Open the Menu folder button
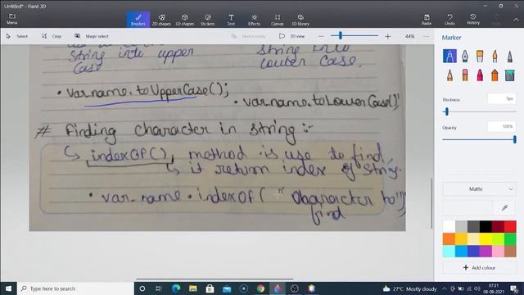The height and width of the screenshot is (295, 524). pos(12,19)
